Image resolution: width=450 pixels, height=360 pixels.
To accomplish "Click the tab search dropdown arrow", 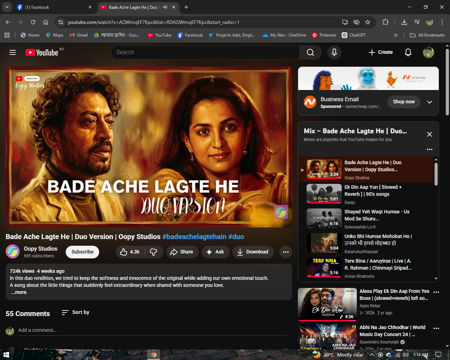I will (7, 7).
